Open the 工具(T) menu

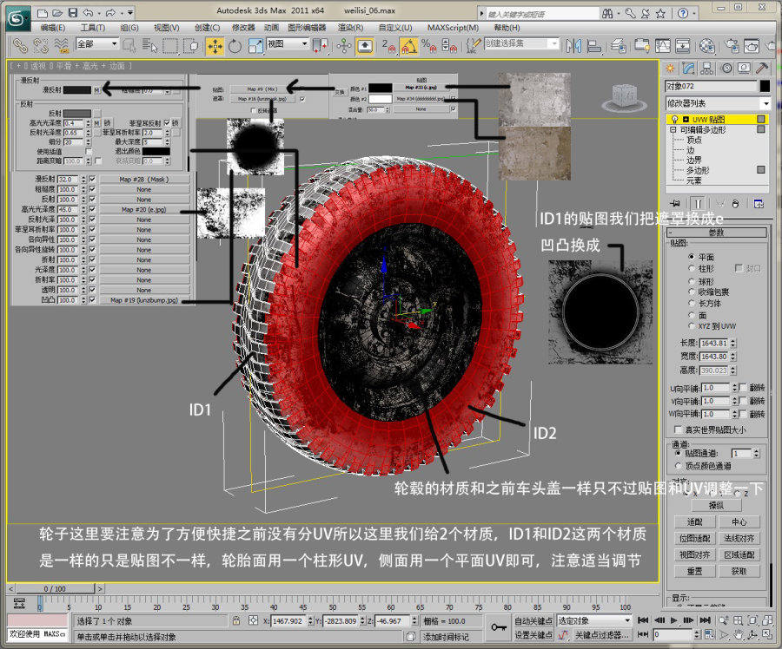tap(93, 28)
